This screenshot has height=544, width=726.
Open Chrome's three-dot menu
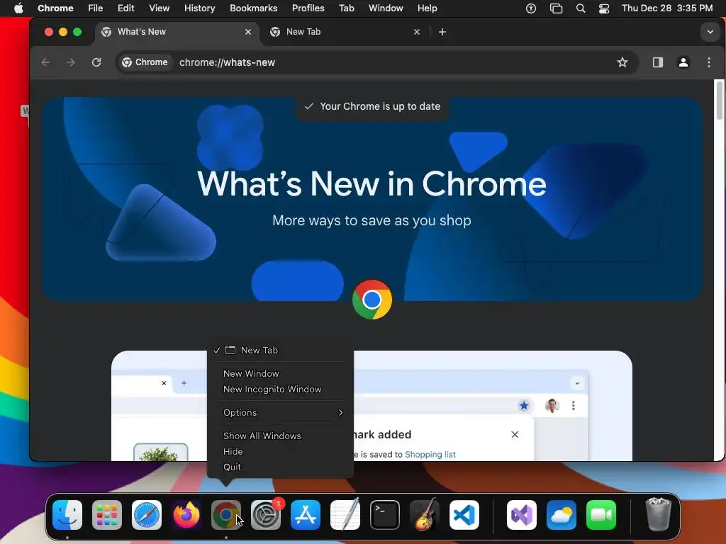click(x=708, y=62)
